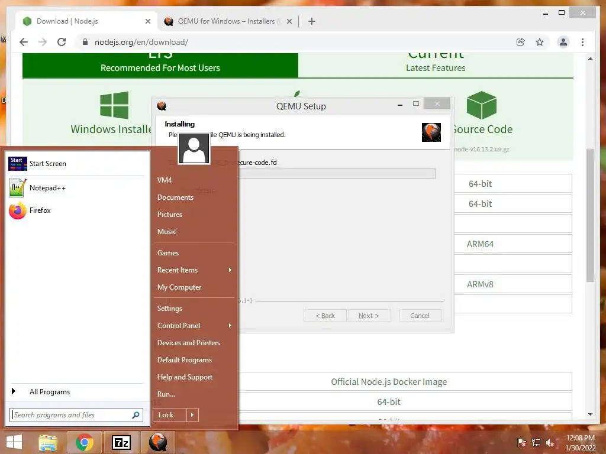Close the Download Node.js tab
The height and width of the screenshot is (454, 606).
147,21
